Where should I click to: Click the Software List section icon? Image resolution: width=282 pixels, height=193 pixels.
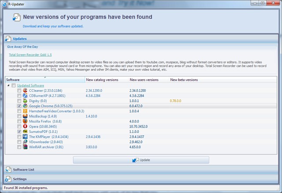pos(8,170)
